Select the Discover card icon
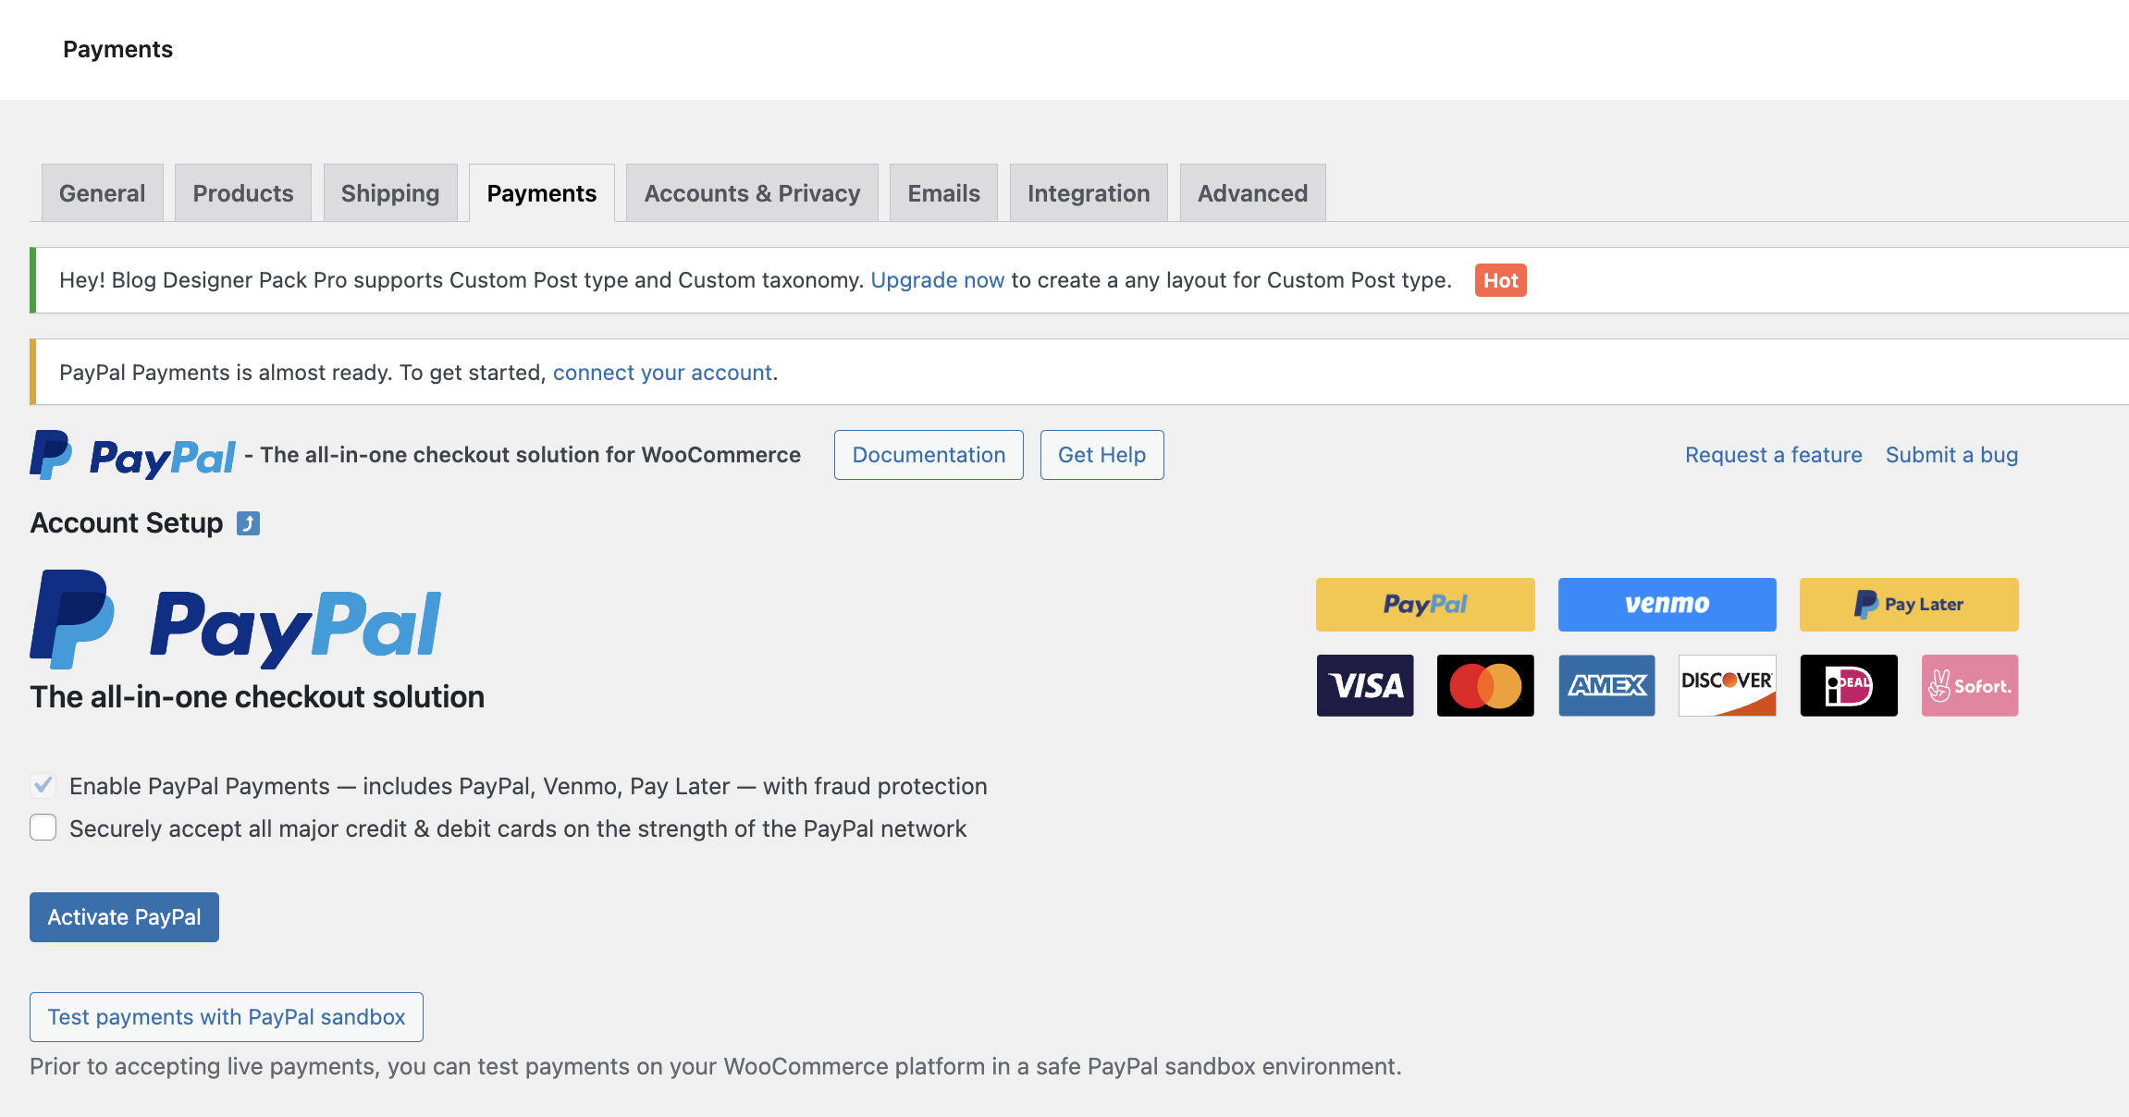 click(1726, 685)
